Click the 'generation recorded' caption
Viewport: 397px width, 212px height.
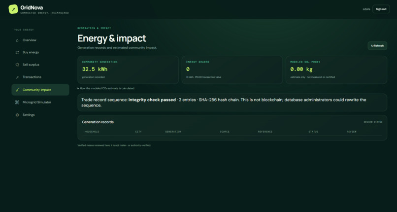(x=93, y=77)
